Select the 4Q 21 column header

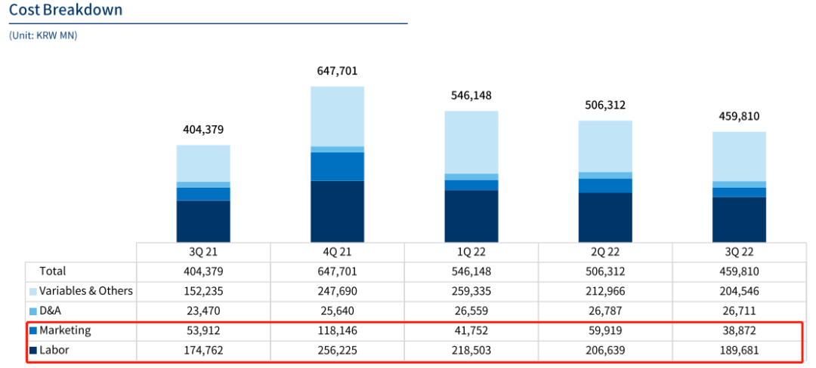[337, 253]
